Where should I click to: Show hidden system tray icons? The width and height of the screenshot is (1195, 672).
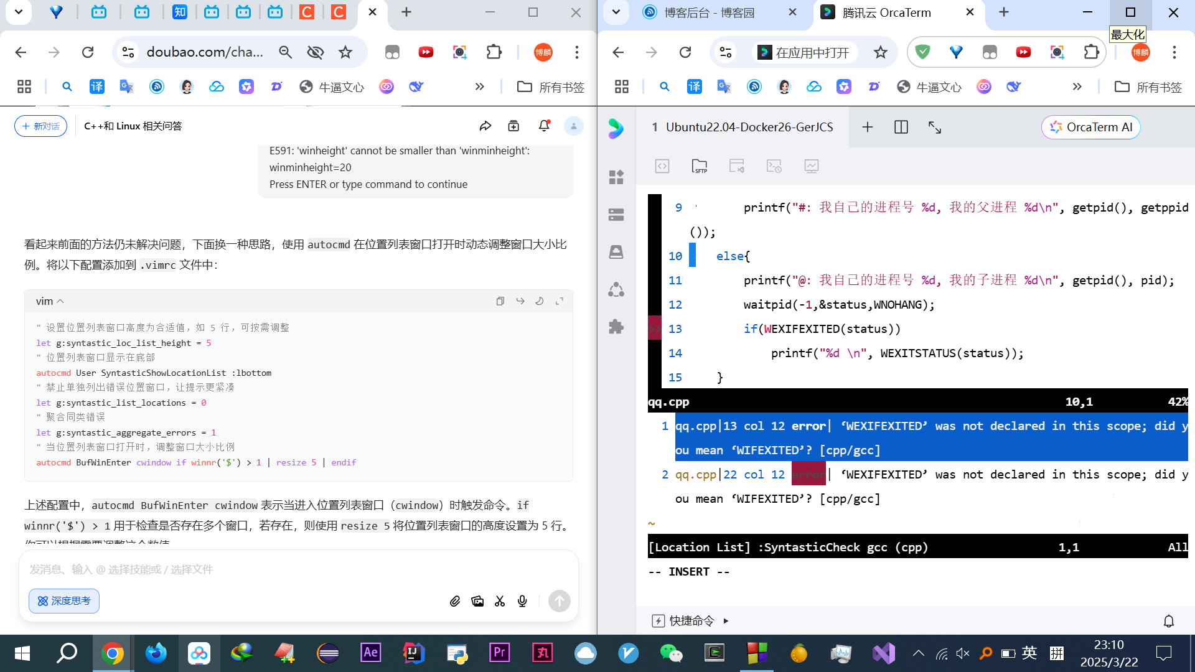coord(918,653)
